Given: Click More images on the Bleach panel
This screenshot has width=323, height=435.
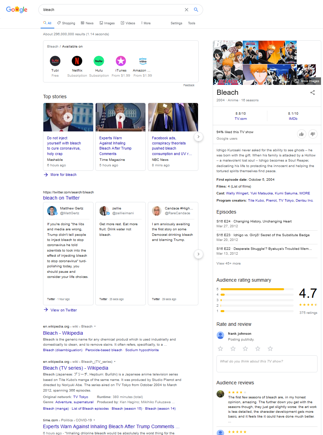Looking at the screenshot, I should tap(307, 81).
